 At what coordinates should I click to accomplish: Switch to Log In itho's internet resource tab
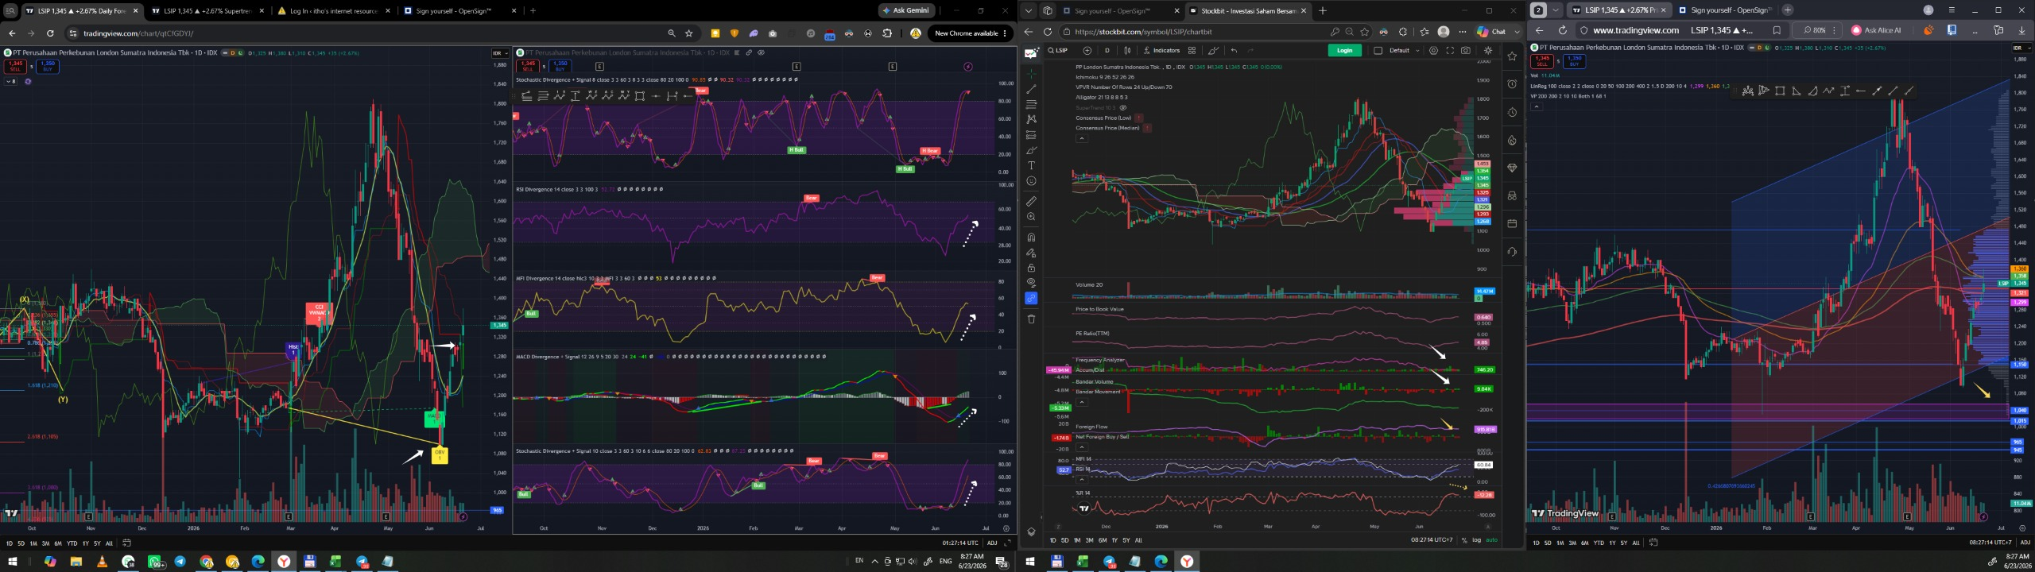(333, 11)
